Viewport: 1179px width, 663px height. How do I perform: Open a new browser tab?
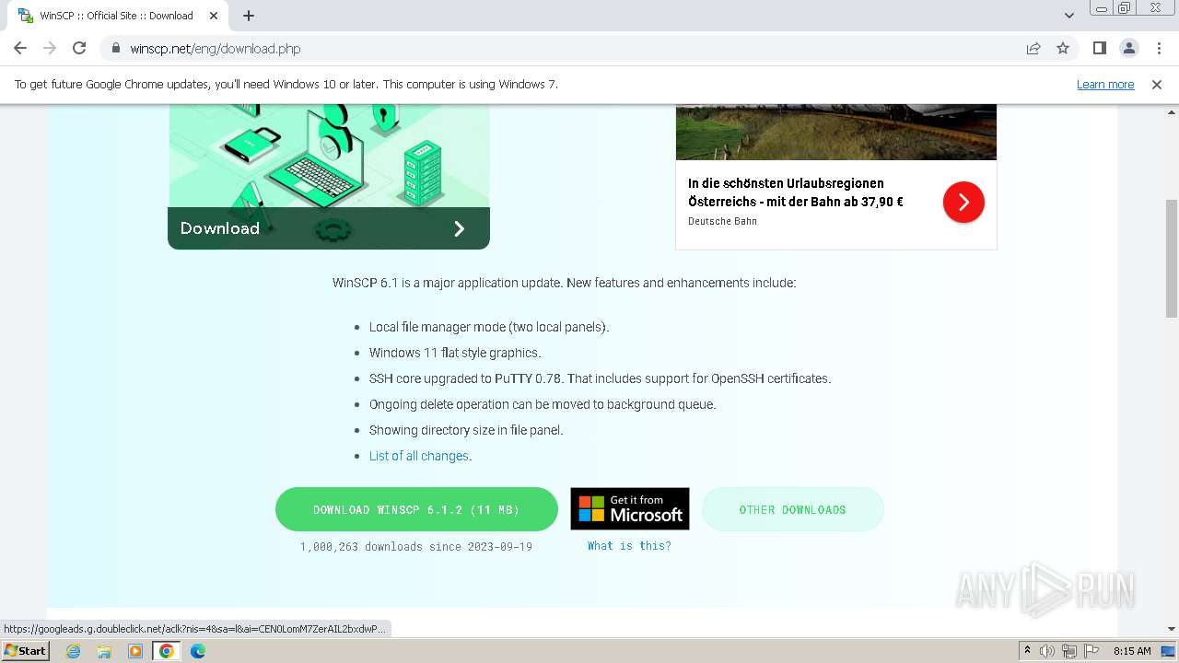[249, 16]
